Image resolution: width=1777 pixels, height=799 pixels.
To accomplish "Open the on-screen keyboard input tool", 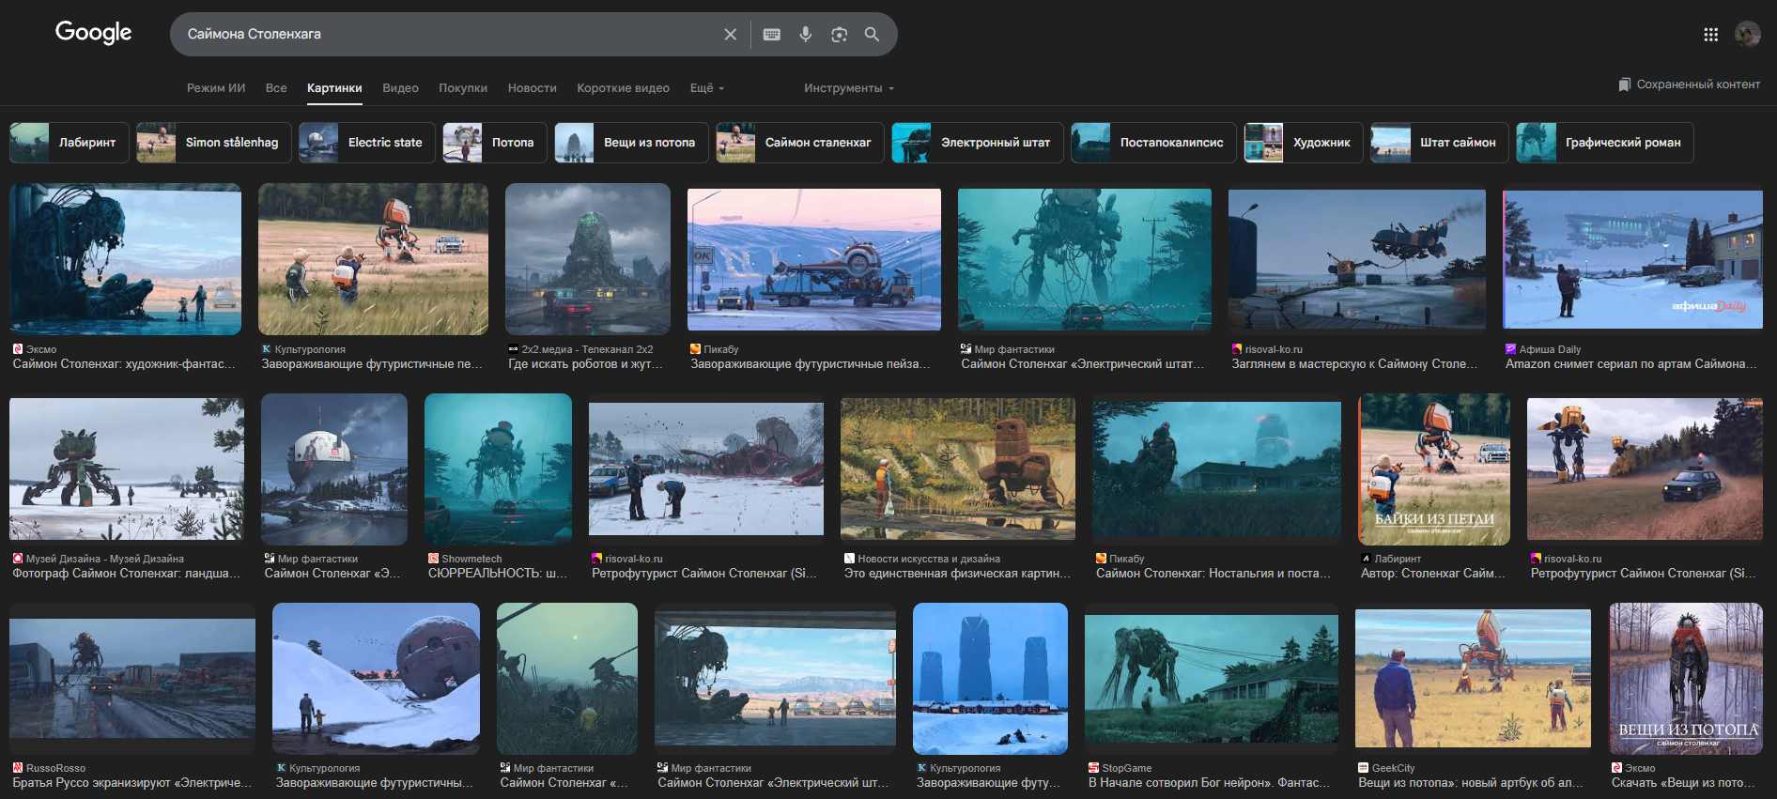I will point(771,35).
